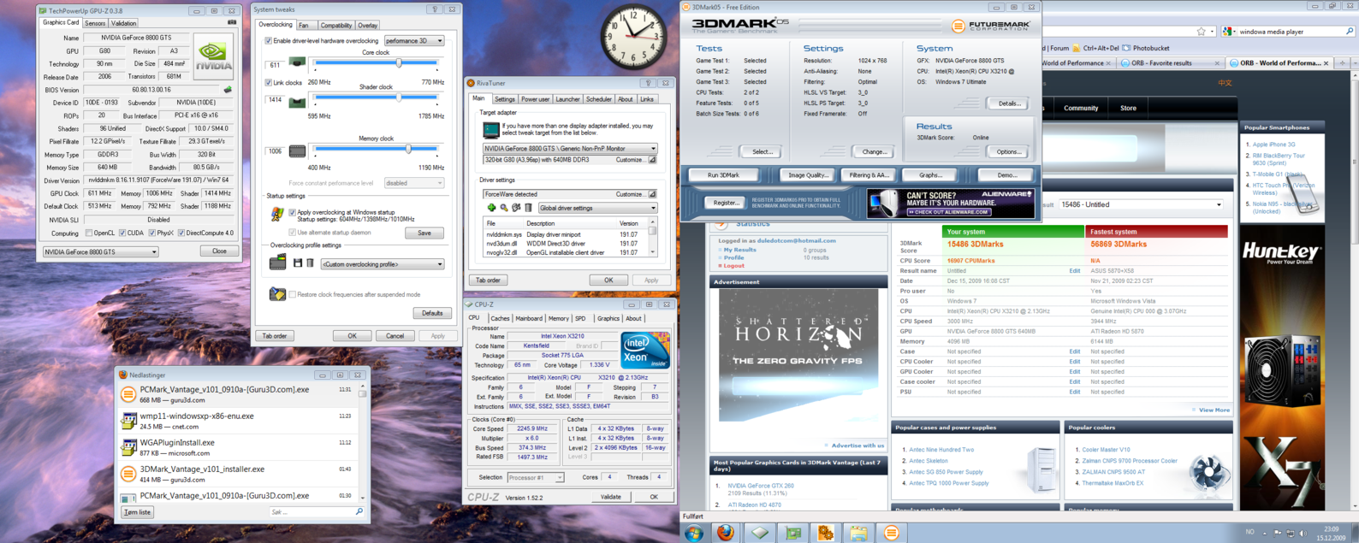Click the NVIDIA logo in GPU-Z
Image resolution: width=1359 pixels, height=543 pixels.
212,56
